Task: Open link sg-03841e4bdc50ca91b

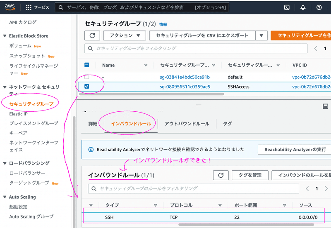Action: [x=185, y=77]
